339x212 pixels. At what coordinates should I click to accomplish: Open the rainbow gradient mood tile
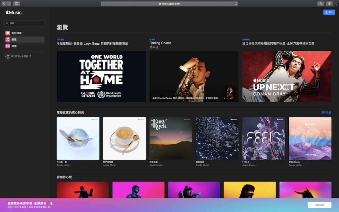click(305, 190)
